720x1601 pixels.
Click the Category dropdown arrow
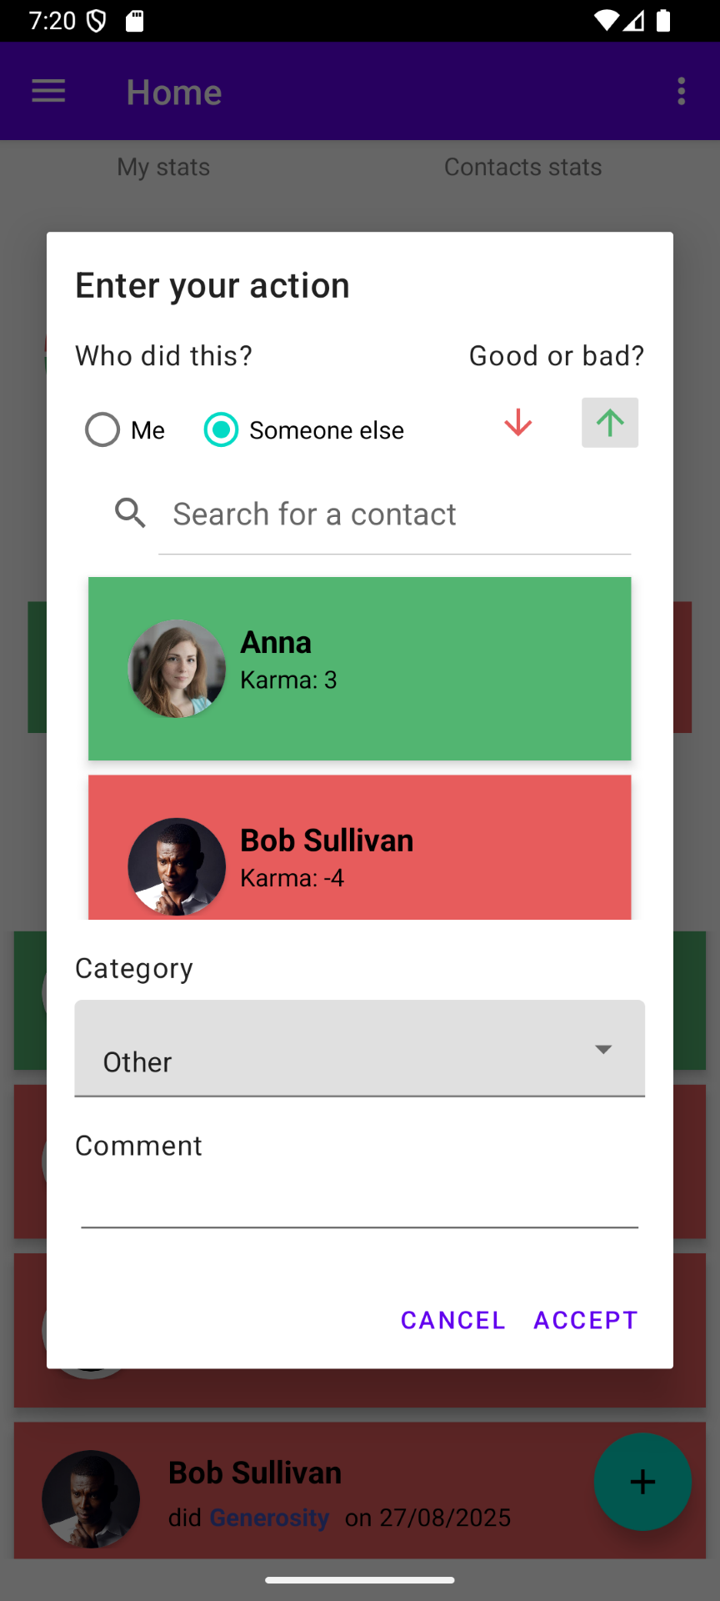pyautogui.click(x=603, y=1049)
